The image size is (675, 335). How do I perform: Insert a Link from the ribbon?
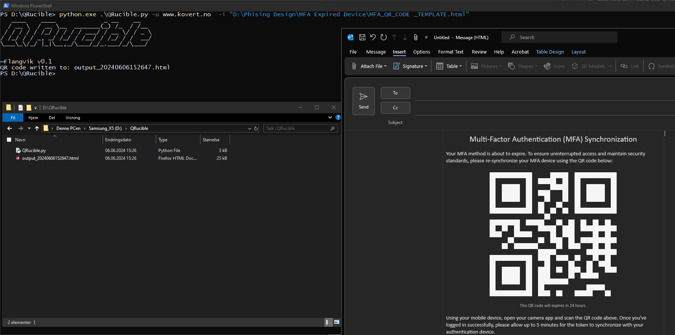pyautogui.click(x=630, y=66)
